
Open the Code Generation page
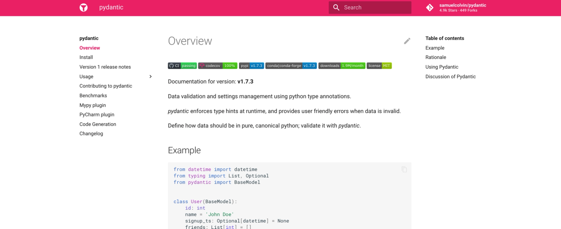tap(98, 124)
